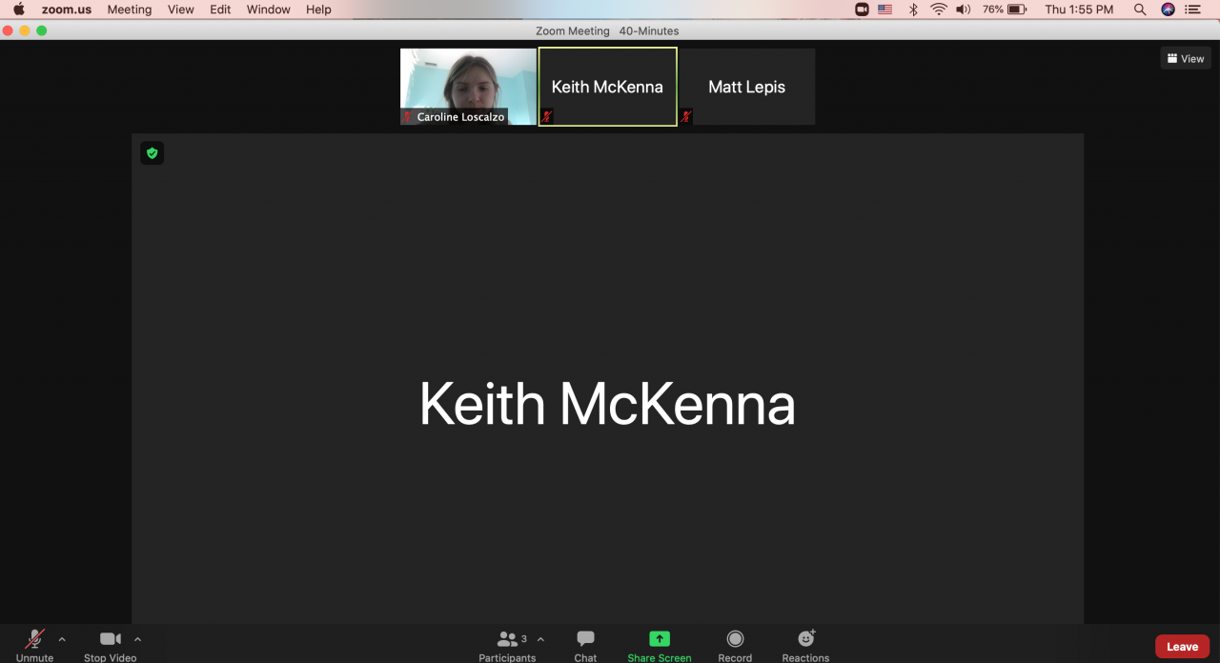Click large Keith McKenna name in main view

pos(607,404)
